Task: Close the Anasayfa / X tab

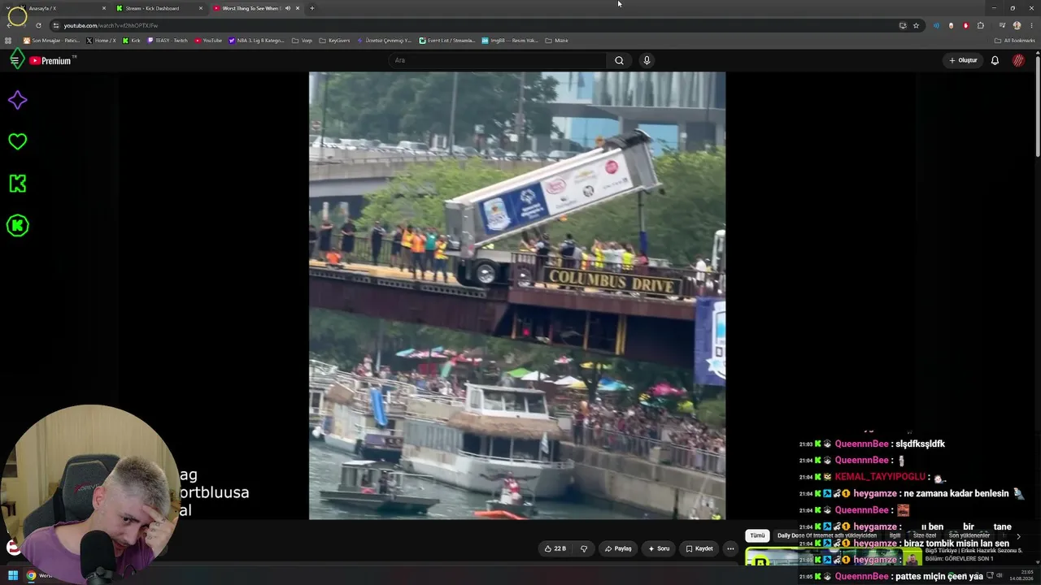Action: pos(104,8)
